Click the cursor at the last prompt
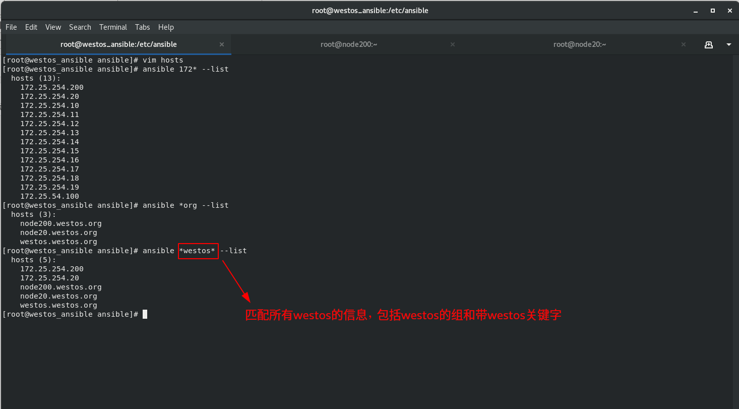 click(145, 314)
